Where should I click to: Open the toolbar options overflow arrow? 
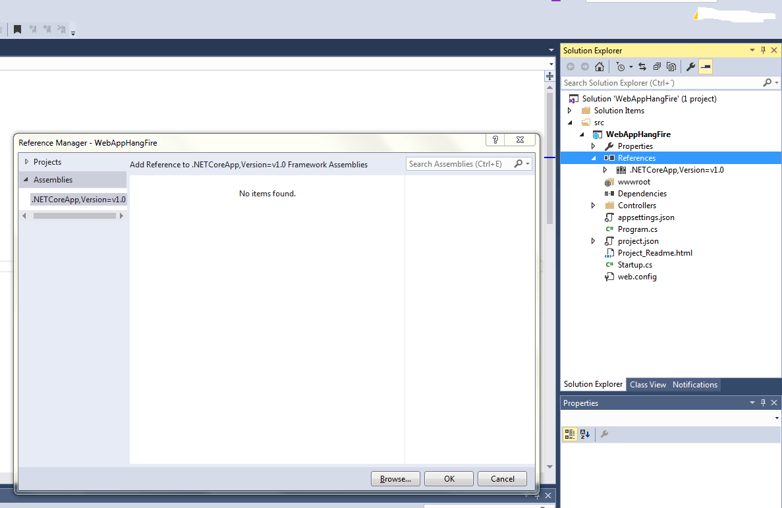tap(73, 33)
